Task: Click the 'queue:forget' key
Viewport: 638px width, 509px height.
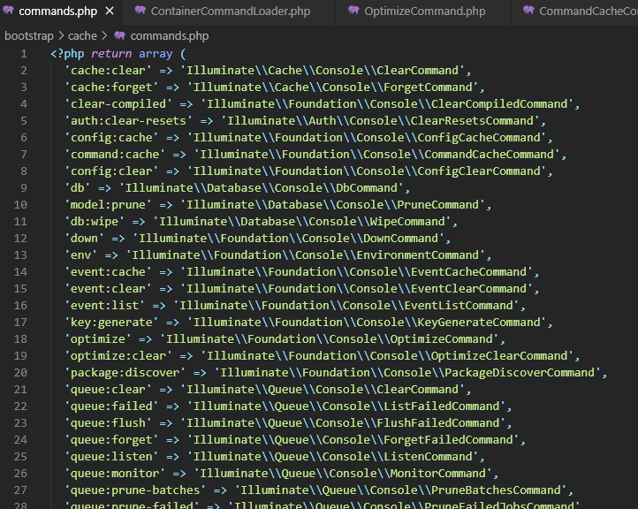Action: tap(111, 440)
